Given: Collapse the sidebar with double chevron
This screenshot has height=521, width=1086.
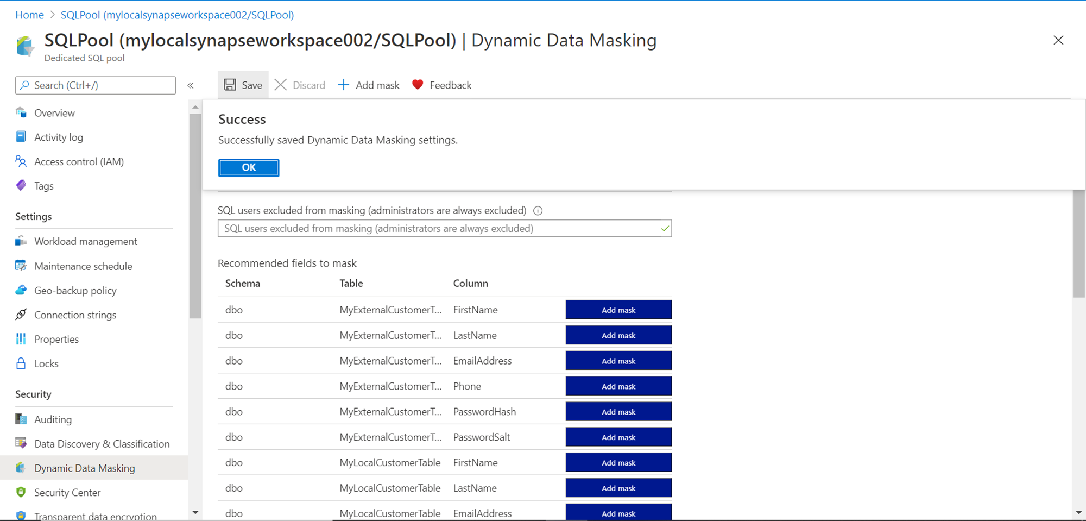Looking at the screenshot, I should [191, 85].
